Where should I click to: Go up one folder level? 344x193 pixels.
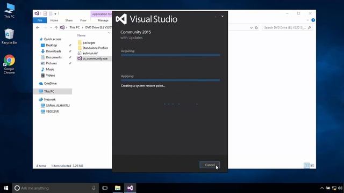click(56, 27)
